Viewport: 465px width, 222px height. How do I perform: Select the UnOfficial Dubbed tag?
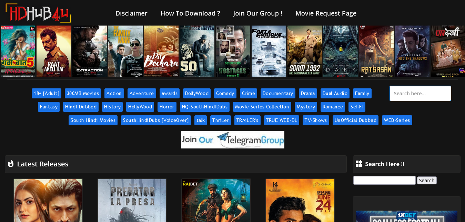coord(355,120)
